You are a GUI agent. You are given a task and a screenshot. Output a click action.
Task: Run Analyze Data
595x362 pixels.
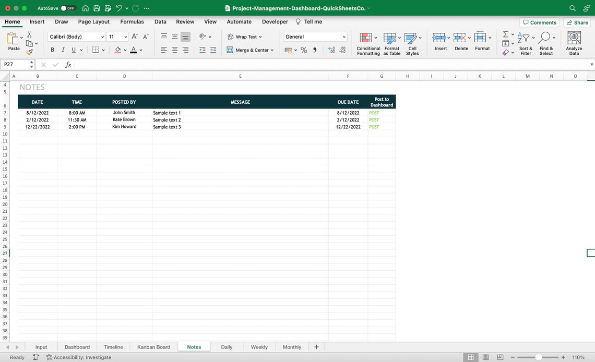tap(574, 42)
